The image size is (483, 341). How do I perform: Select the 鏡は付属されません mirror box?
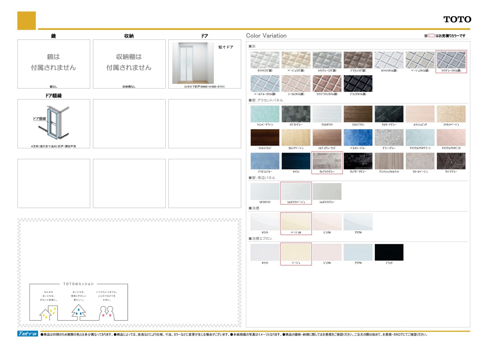tap(53, 63)
